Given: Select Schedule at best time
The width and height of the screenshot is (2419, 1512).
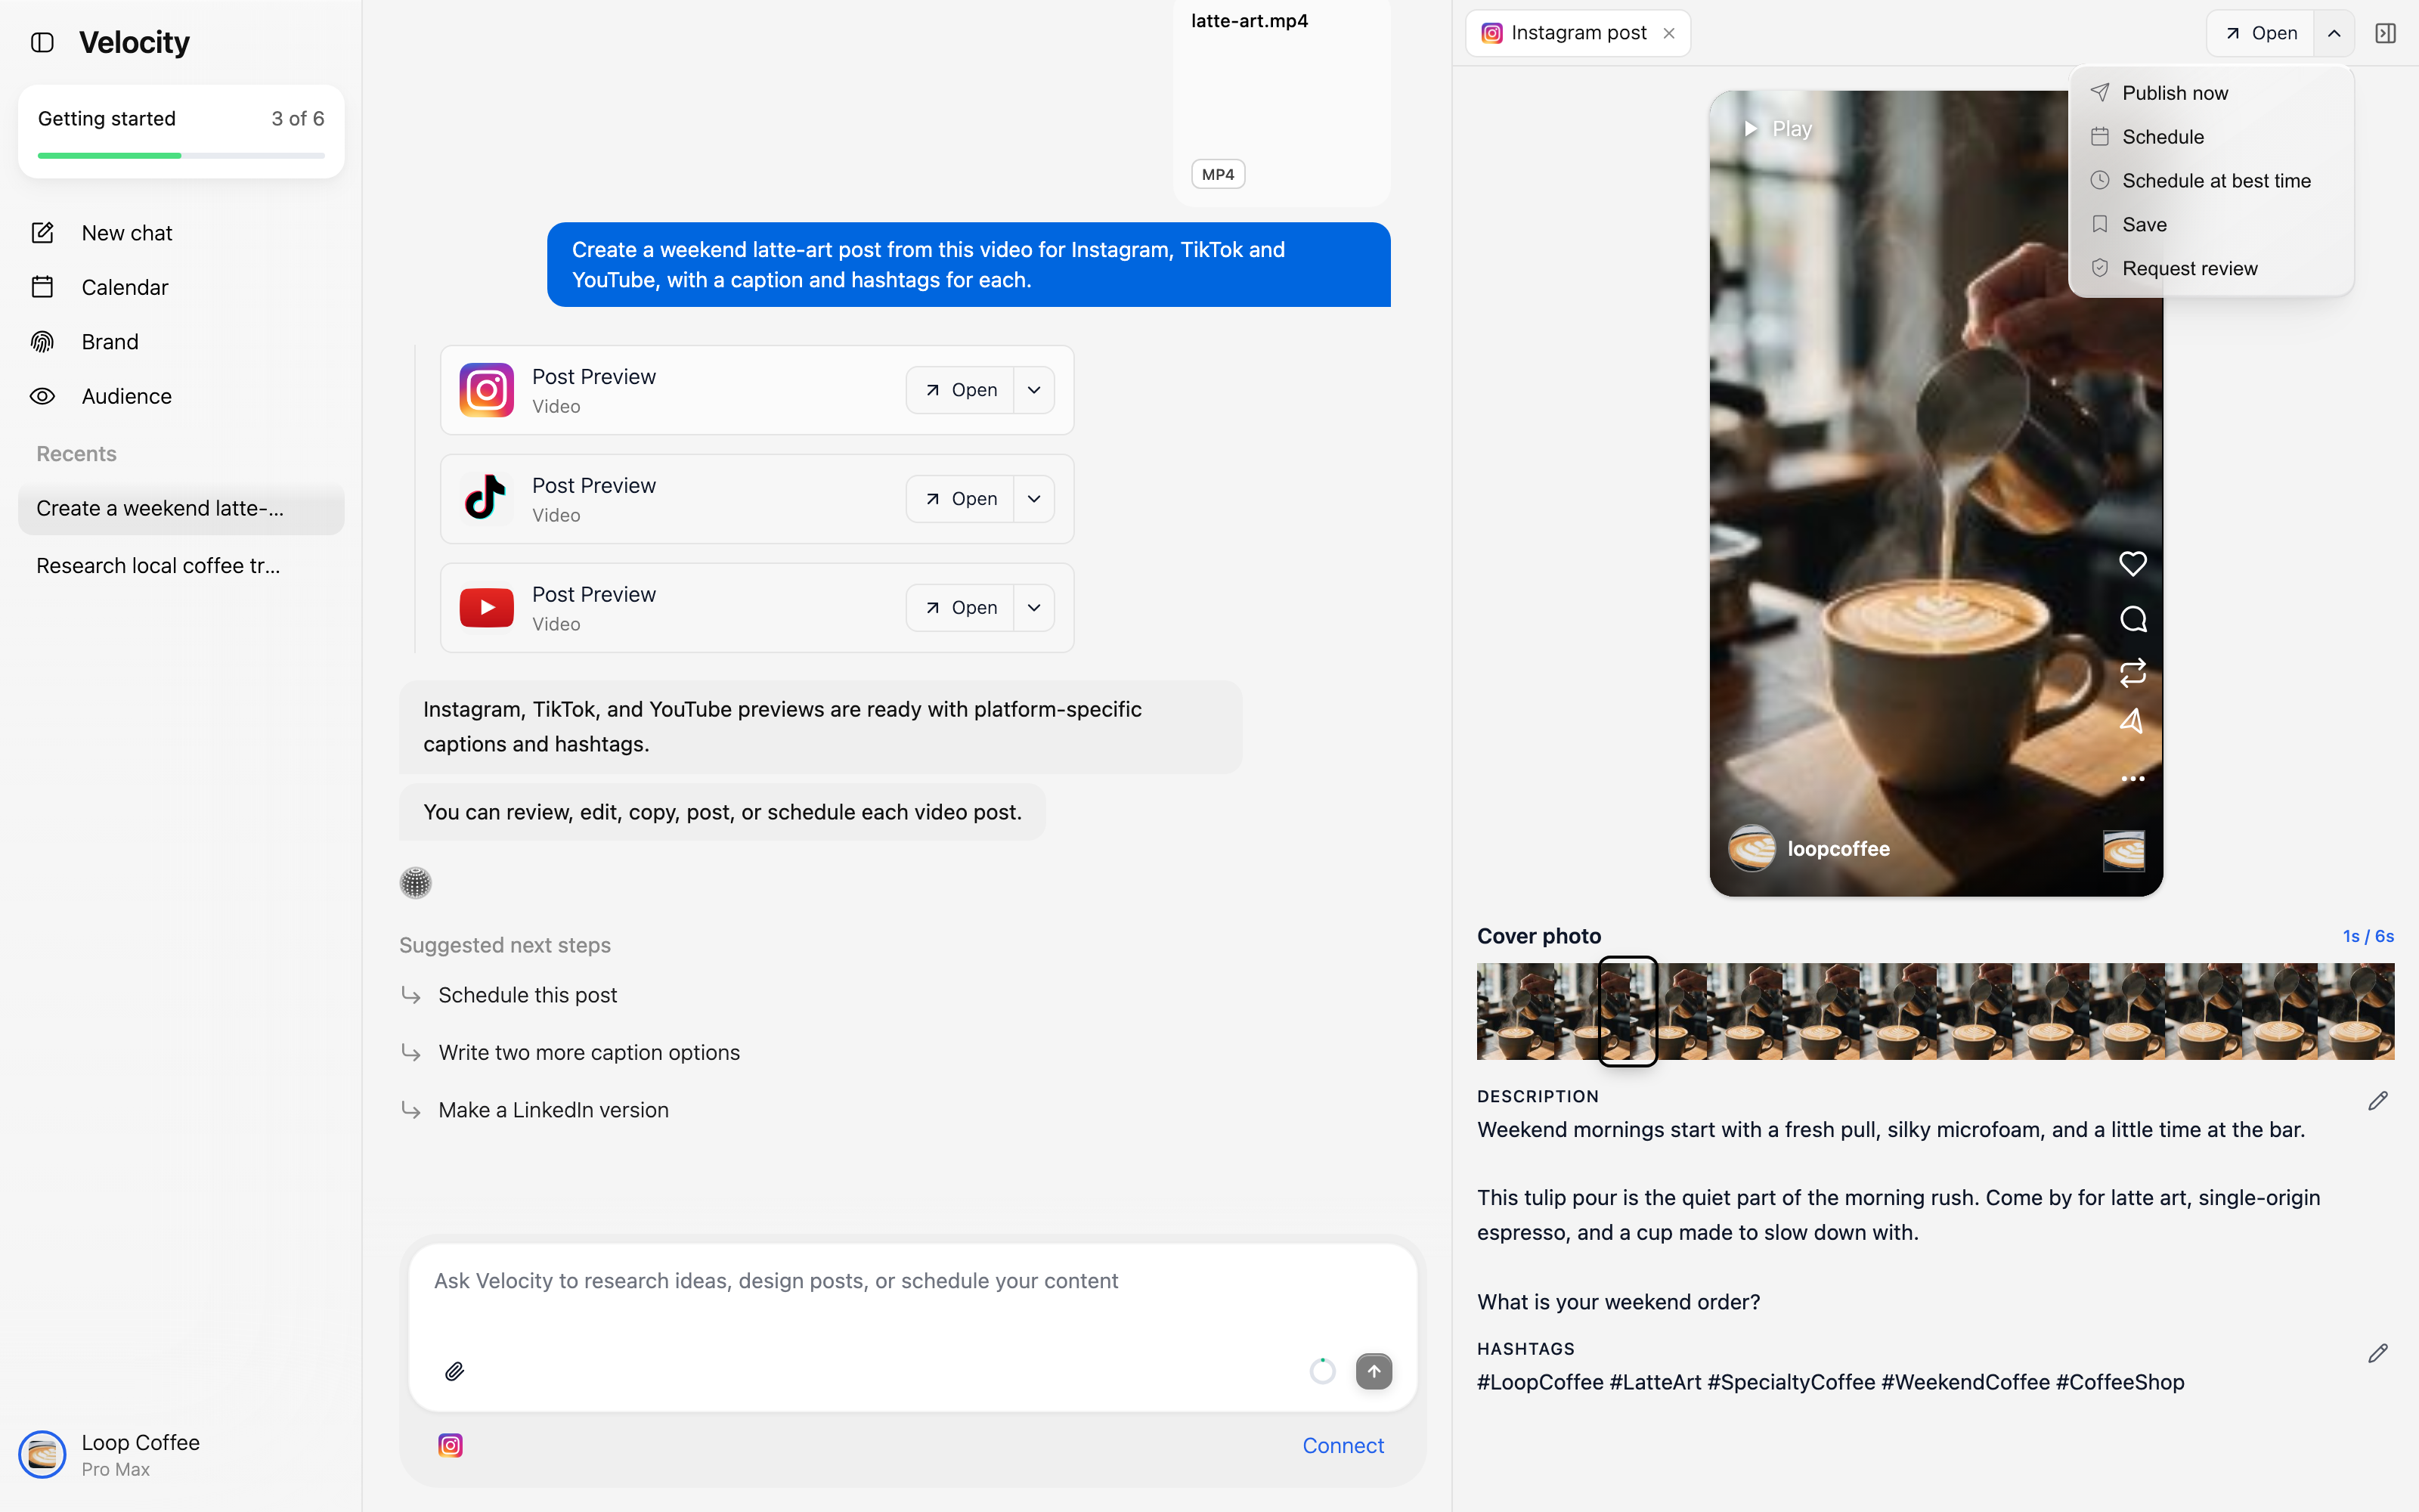Looking at the screenshot, I should coord(2211,181).
